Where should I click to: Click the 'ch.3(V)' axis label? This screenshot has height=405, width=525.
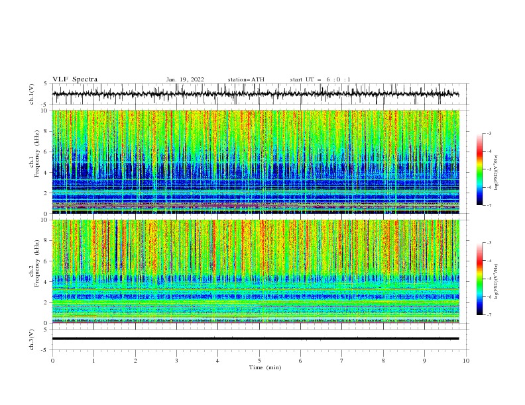[x=32, y=339]
